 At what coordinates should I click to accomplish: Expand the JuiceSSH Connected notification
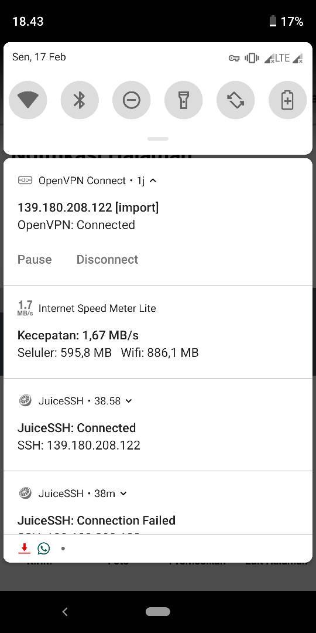[129, 401]
